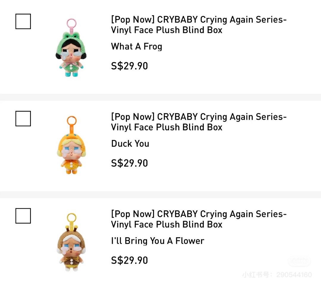Check the I'll Bring You A Flower checkbox
Viewport: 321px width, 286px height.
pos(23,216)
